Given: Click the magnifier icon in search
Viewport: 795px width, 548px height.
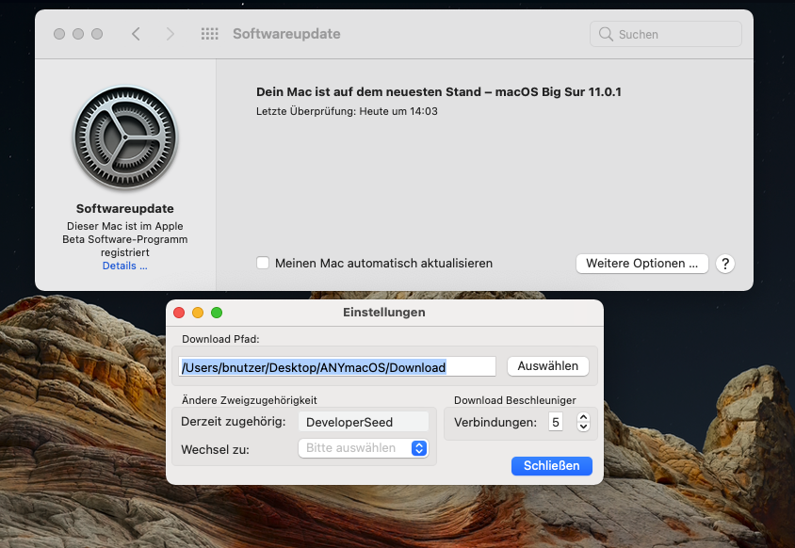Looking at the screenshot, I should (606, 34).
